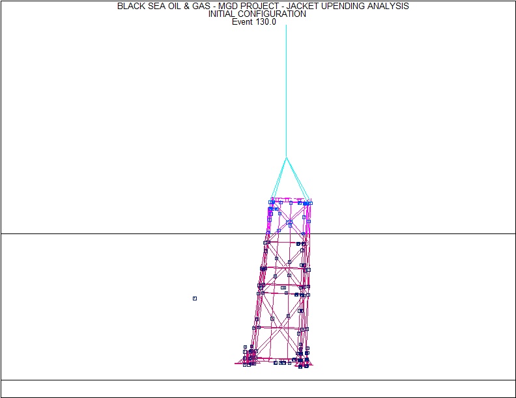The image size is (516, 398).
Task: Pick the left cyan sling leg
Action: 279,178
